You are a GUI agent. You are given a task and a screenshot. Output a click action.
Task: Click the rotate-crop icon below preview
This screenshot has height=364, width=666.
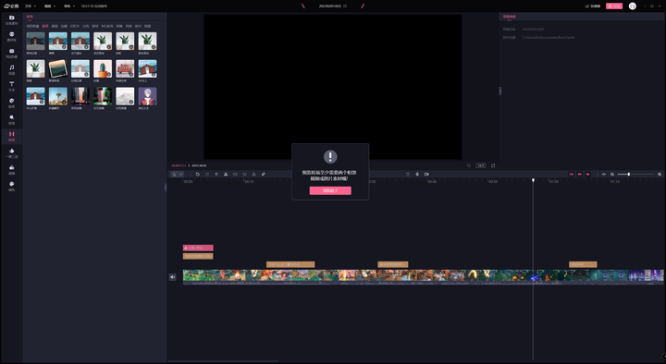tap(469, 165)
